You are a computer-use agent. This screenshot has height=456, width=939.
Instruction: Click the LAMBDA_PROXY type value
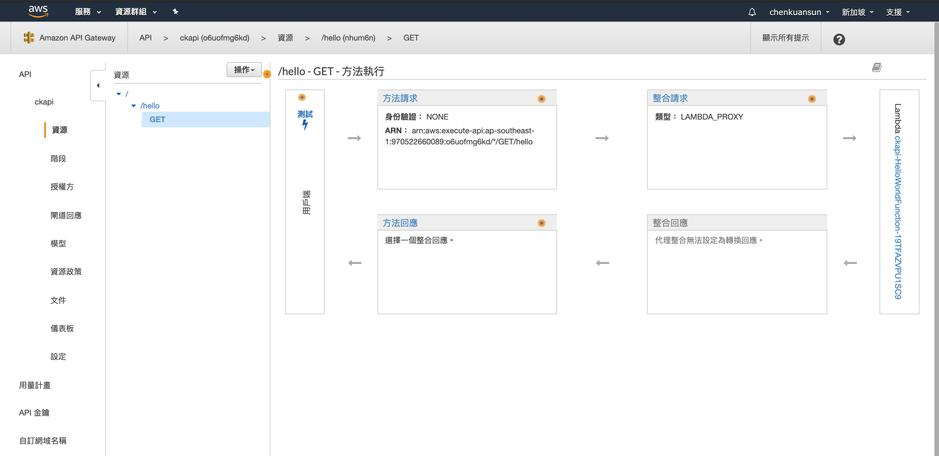[x=711, y=117]
